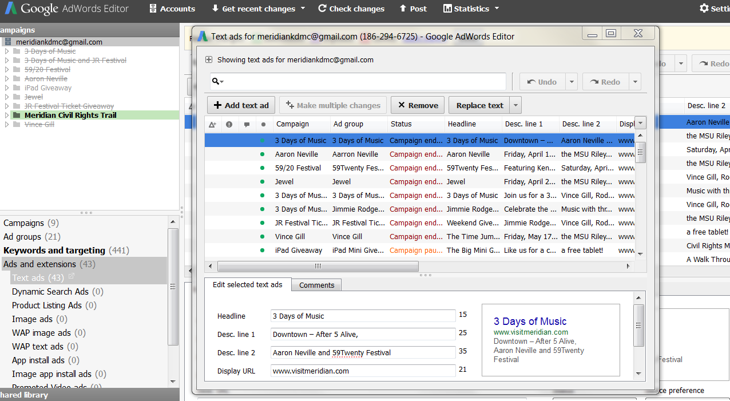Click the table vertical scrollbar
The width and height of the screenshot is (730, 401).
(641, 152)
